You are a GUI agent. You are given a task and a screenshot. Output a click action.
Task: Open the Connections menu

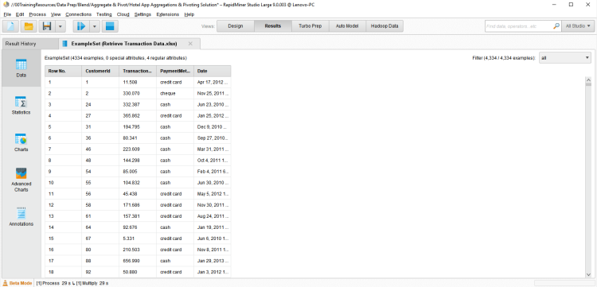(79, 14)
